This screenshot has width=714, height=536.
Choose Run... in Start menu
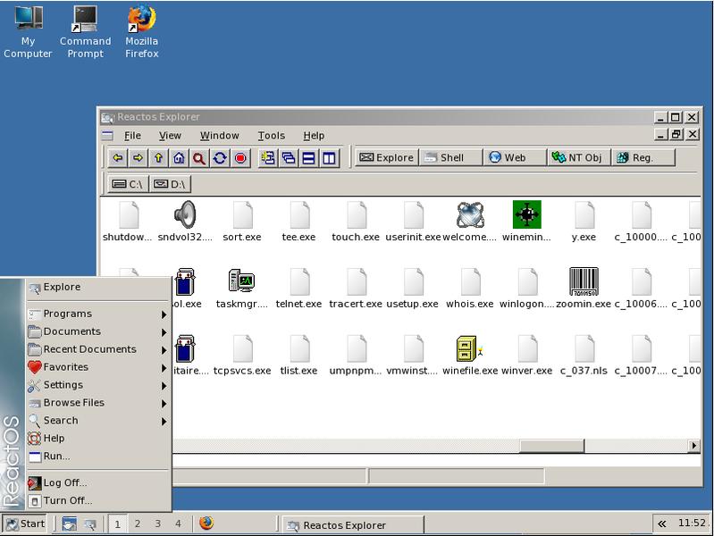pos(98,456)
